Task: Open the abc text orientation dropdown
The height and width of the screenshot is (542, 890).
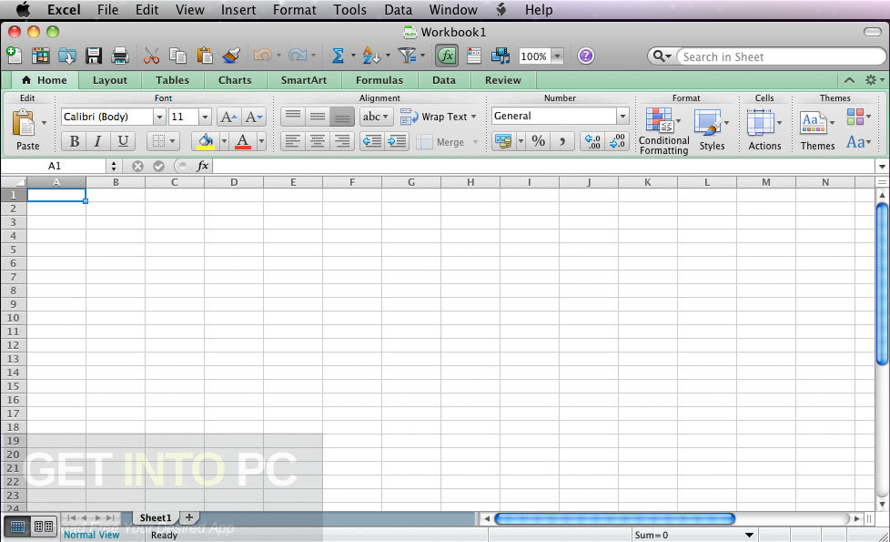Action: (376, 117)
